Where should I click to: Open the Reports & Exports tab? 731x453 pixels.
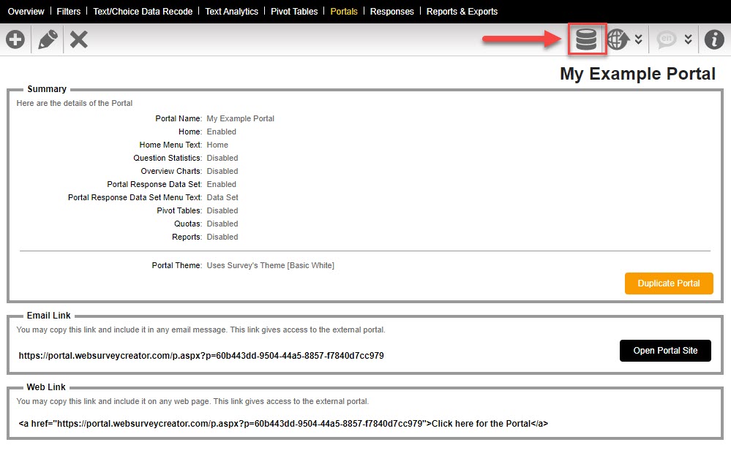(462, 12)
